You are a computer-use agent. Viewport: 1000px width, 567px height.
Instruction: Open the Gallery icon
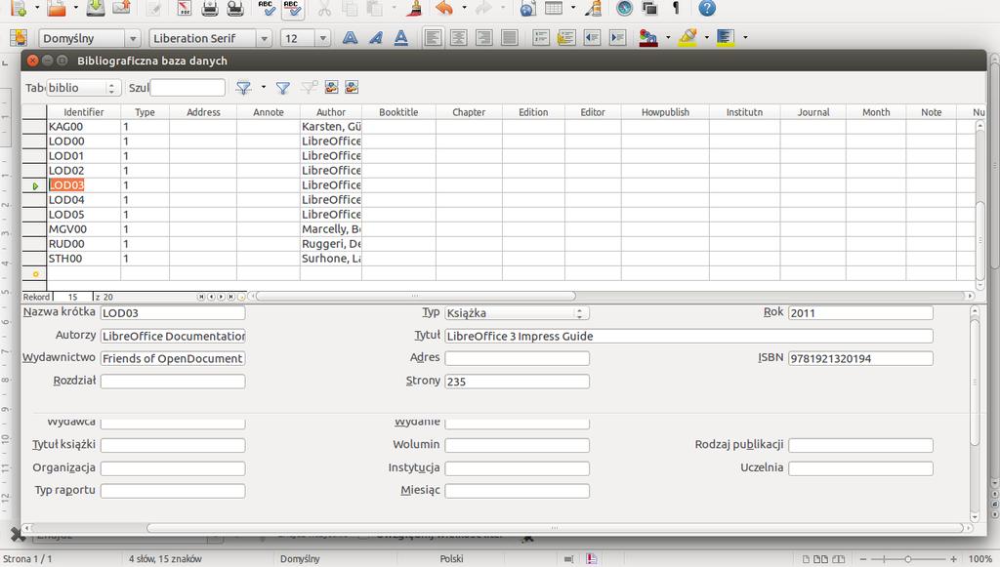[x=649, y=8]
